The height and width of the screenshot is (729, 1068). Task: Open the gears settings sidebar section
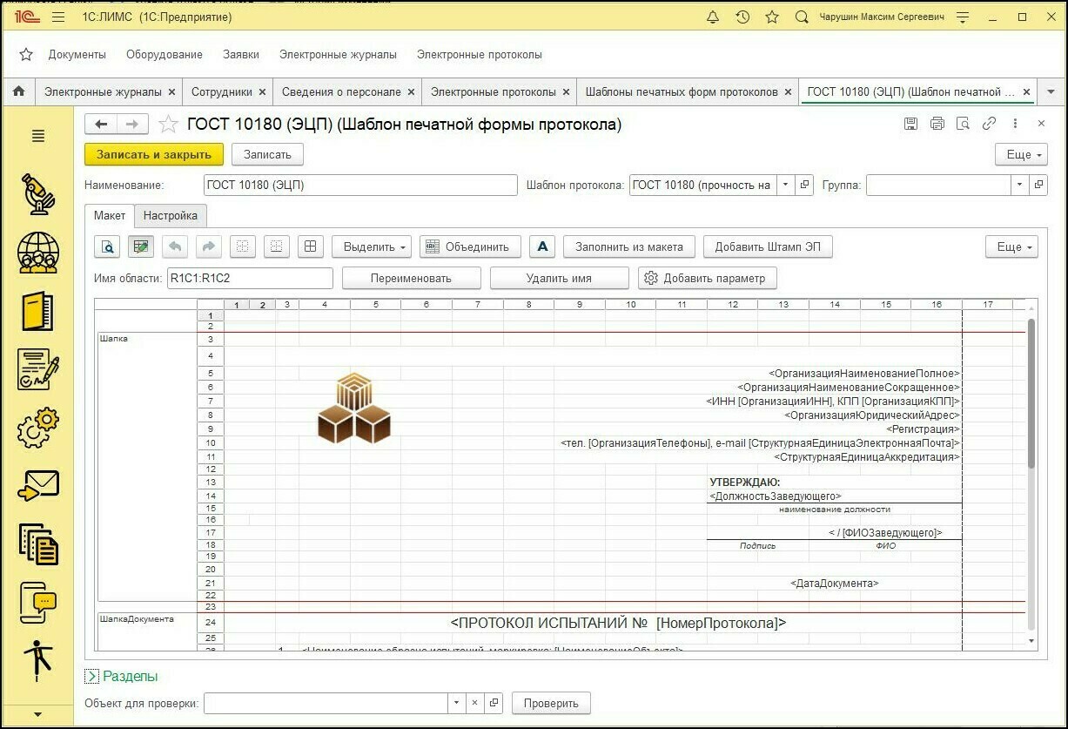pyautogui.click(x=38, y=428)
